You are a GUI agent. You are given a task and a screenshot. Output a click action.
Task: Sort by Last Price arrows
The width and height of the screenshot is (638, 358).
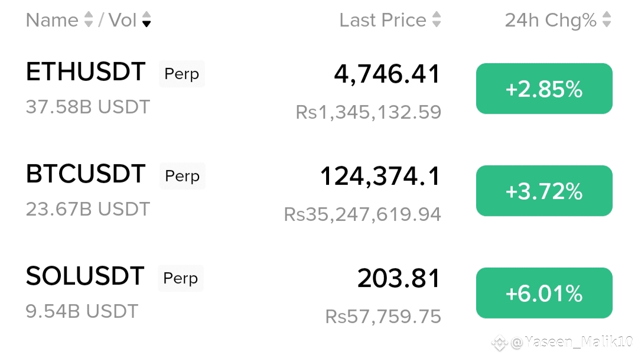pyautogui.click(x=437, y=20)
